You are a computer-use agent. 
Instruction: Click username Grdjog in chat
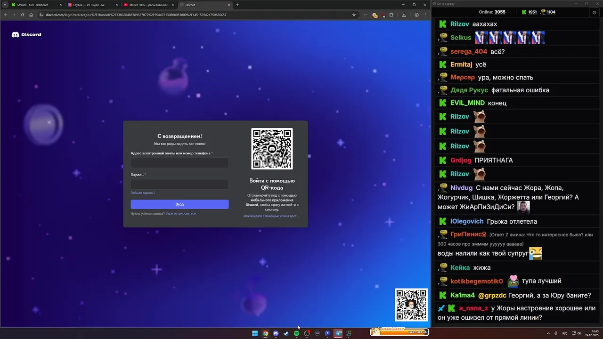click(461, 160)
